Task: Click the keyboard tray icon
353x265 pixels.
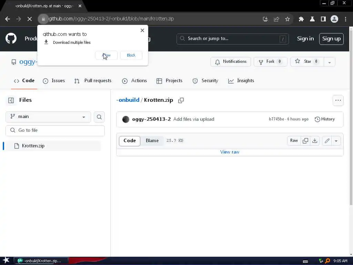Action: click(305, 262)
